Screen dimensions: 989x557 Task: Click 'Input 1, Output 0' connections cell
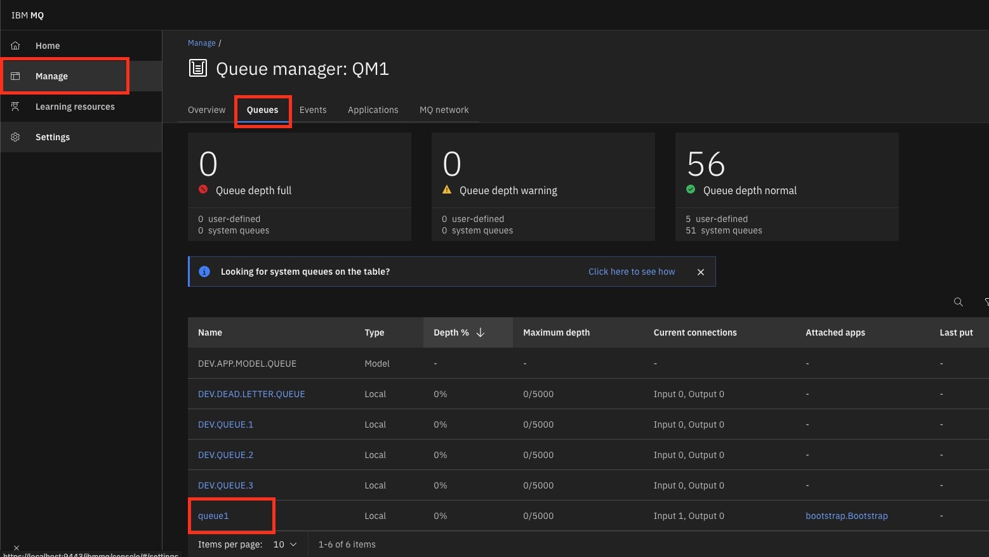(689, 516)
